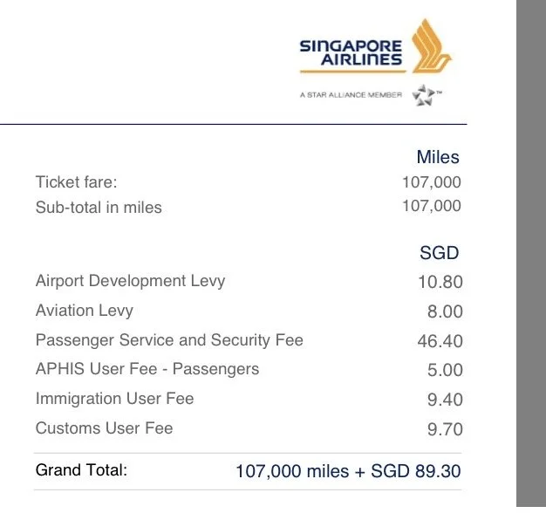Viewport: 546px width, 520px height.
Task: Select the SGD column header
Action: 439,252
